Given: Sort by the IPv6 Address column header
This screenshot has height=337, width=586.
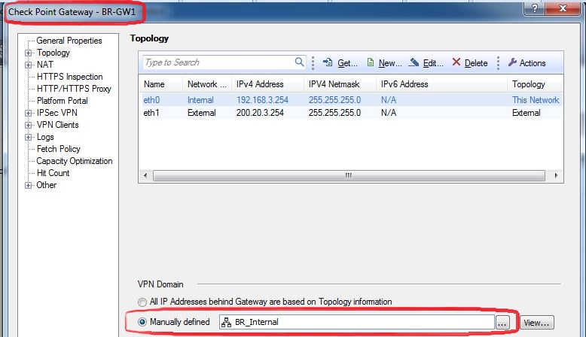Looking at the screenshot, I should point(441,84).
